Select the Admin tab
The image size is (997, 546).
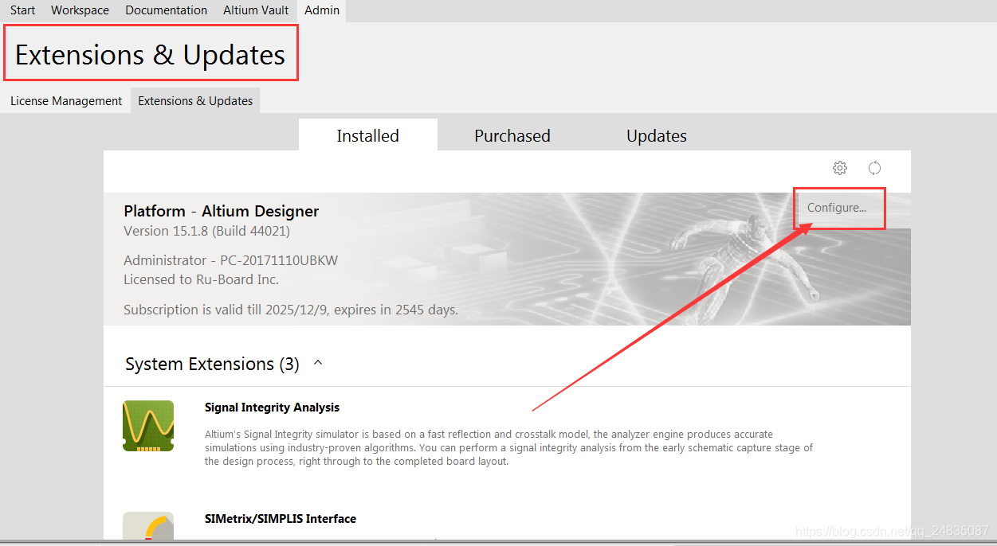pyautogui.click(x=321, y=10)
